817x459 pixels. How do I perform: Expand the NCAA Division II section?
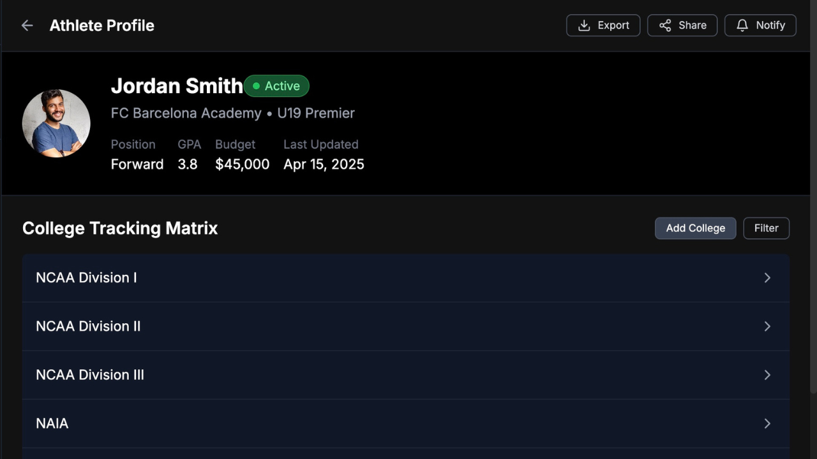pyautogui.click(x=406, y=326)
